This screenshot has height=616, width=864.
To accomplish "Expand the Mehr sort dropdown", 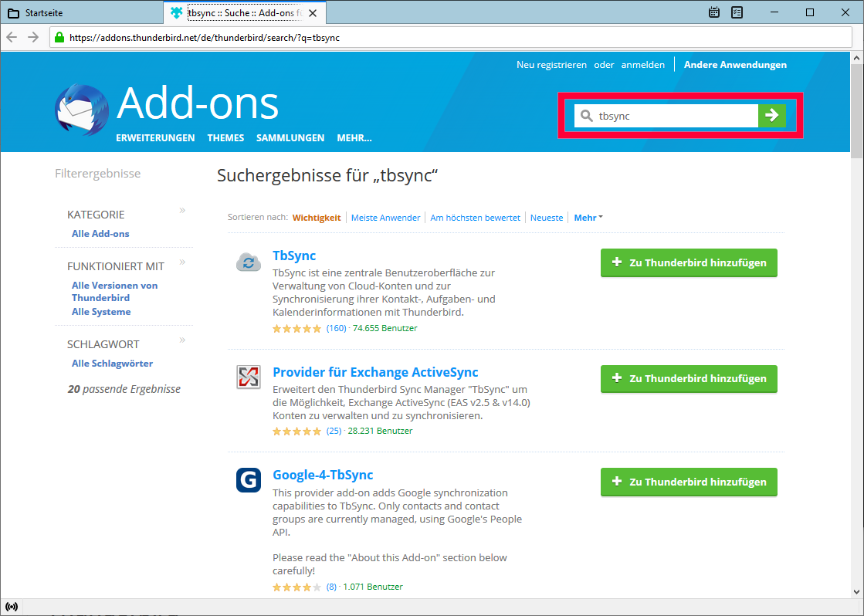I will (x=588, y=218).
